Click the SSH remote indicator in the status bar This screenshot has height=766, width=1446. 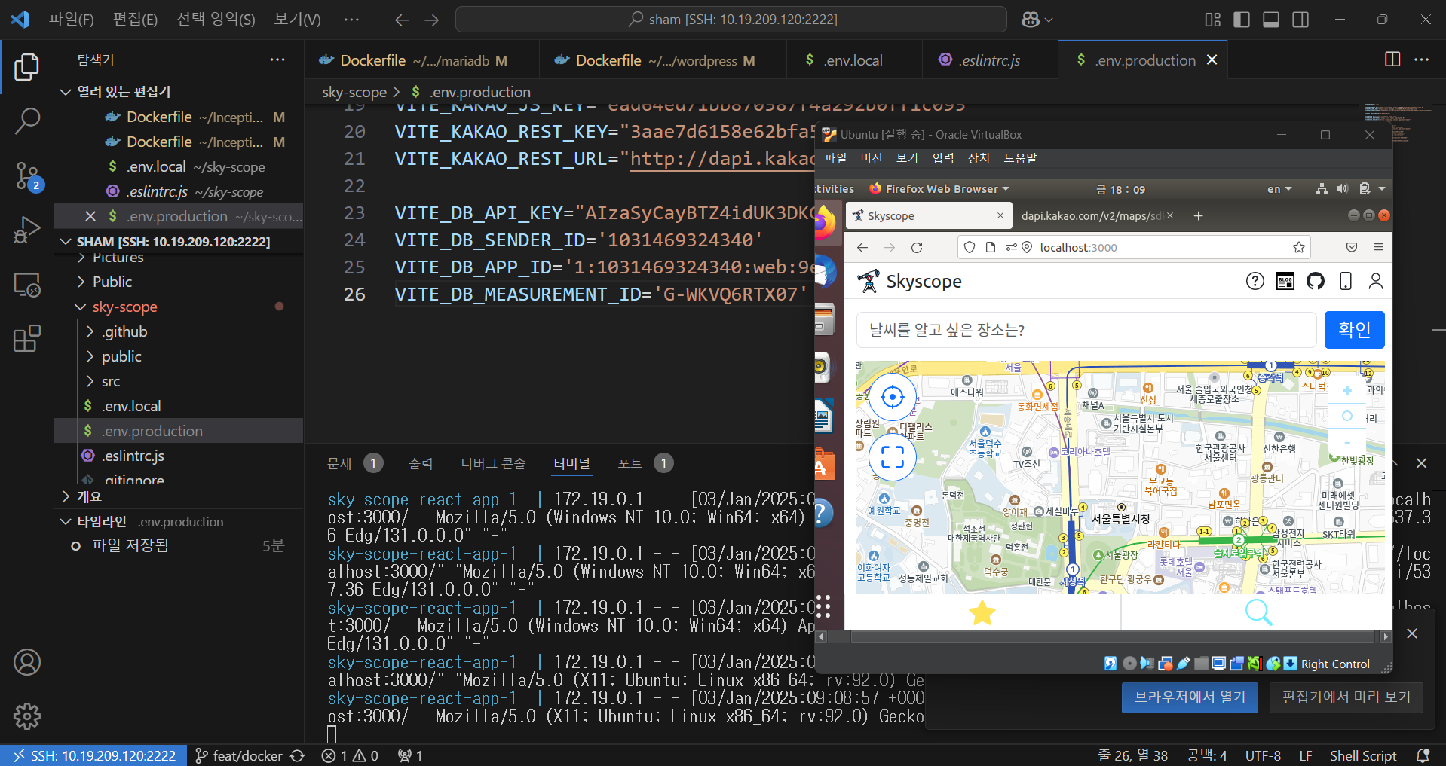pos(94,755)
